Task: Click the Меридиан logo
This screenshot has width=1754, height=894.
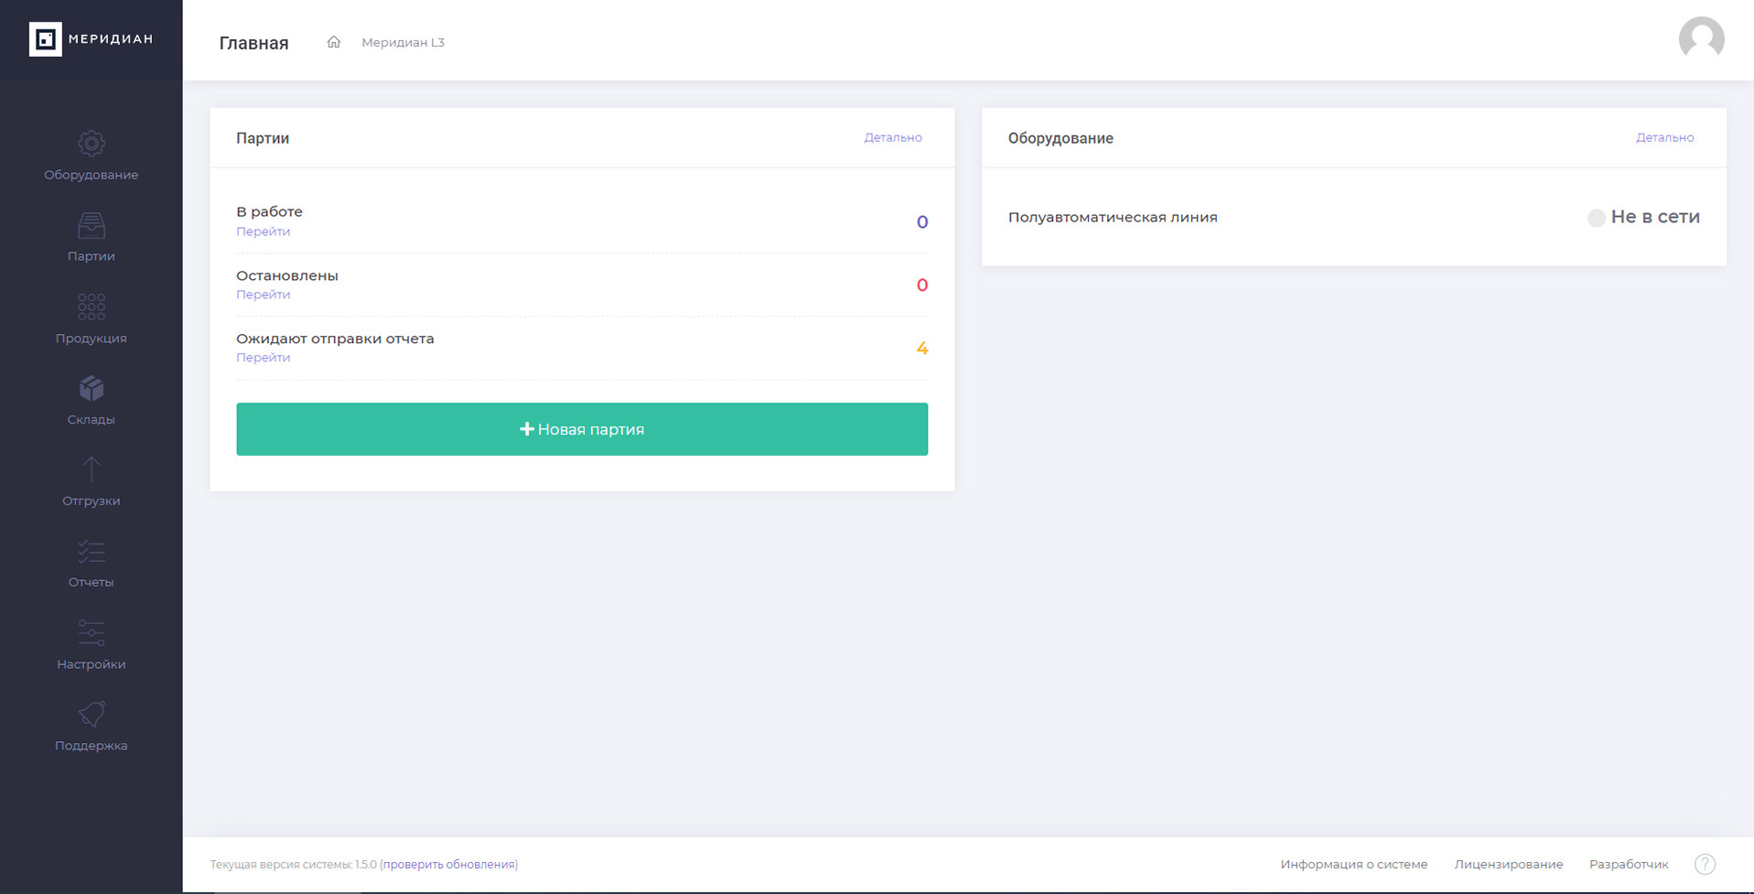Action: pyautogui.click(x=91, y=39)
